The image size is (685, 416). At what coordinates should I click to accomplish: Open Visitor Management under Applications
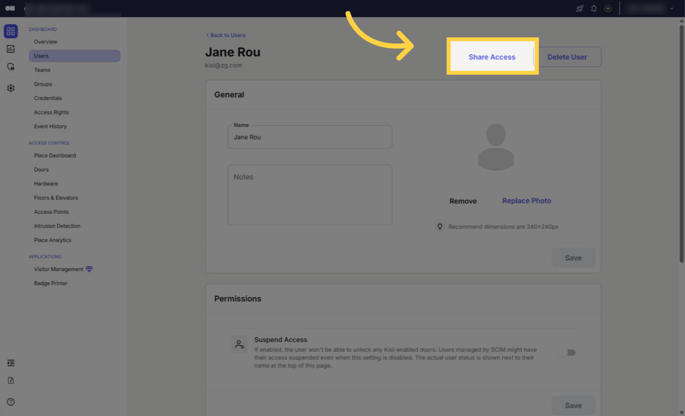tap(59, 269)
